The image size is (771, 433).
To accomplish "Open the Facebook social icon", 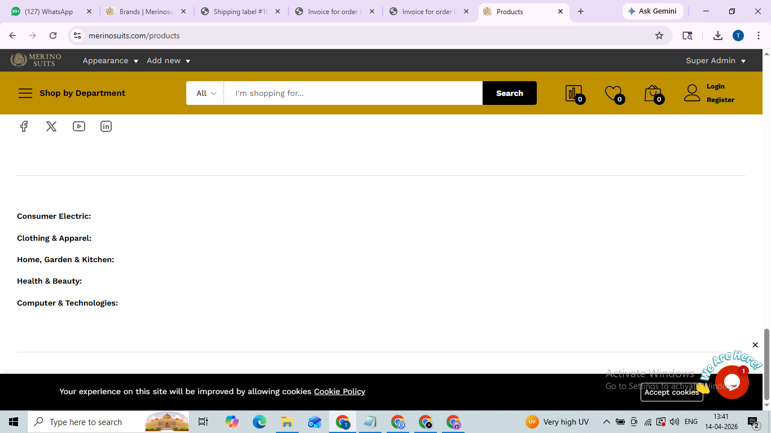I will pyautogui.click(x=24, y=126).
